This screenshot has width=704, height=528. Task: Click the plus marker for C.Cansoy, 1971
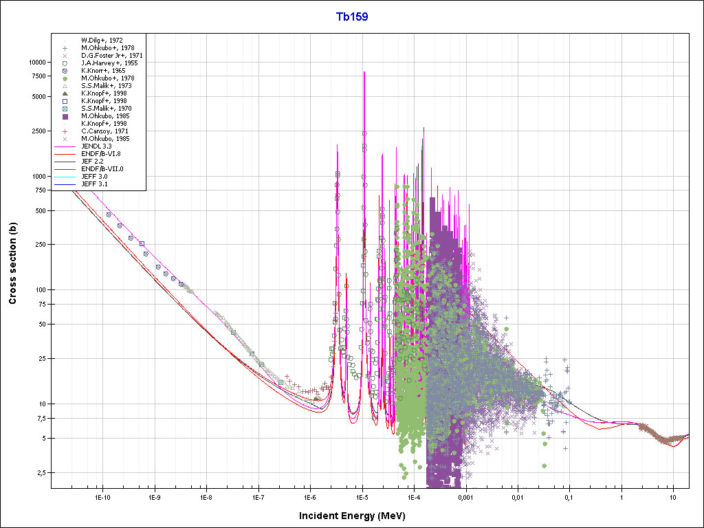[x=64, y=131]
